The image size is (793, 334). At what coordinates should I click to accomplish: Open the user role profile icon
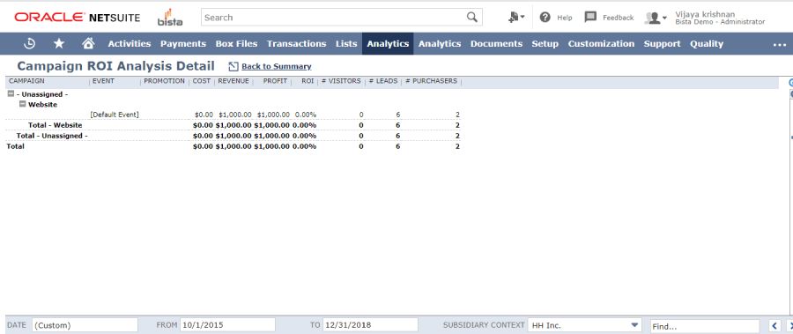tap(656, 18)
